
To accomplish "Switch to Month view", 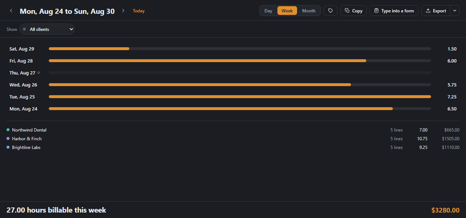I will click(x=309, y=11).
